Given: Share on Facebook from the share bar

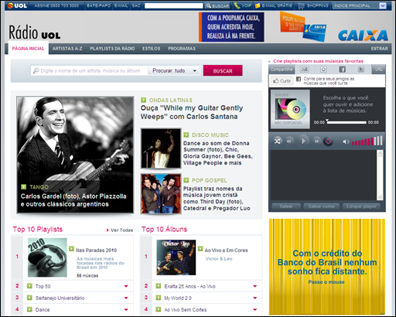Looking at the screenshot, I should 343,69.
